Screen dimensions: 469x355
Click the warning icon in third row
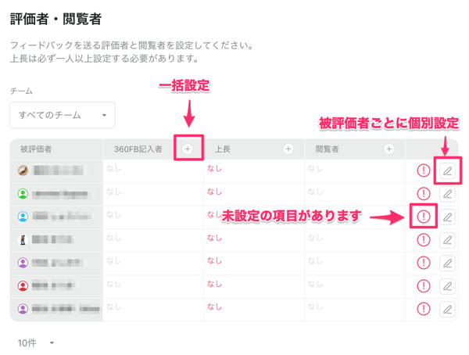click(x=424, y=217)
